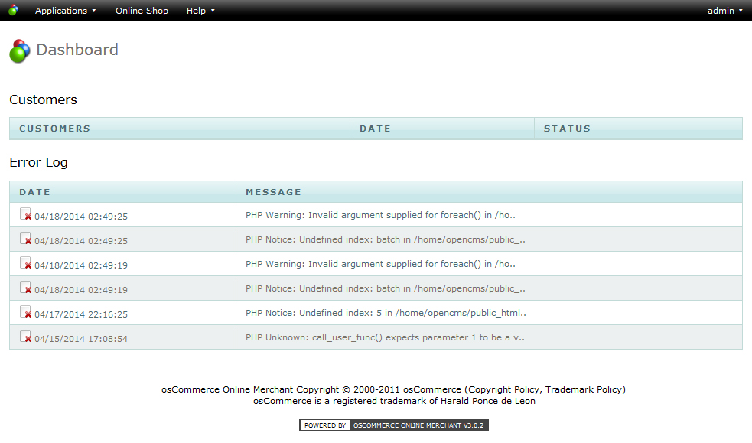Open the Copyright Policy link
The width and height of the screenshot is (752, 443).
click(x=503, y=389)
